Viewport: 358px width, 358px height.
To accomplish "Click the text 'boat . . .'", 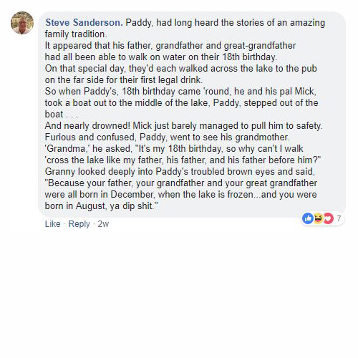I will 62,115.
